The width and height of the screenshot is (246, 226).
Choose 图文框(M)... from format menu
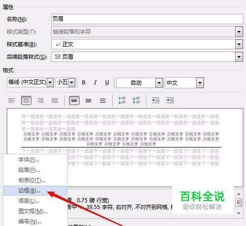coord(35,211)
